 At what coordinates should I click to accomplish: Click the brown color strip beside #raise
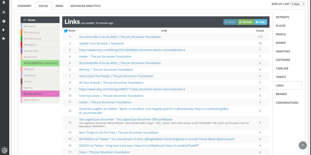22,81
